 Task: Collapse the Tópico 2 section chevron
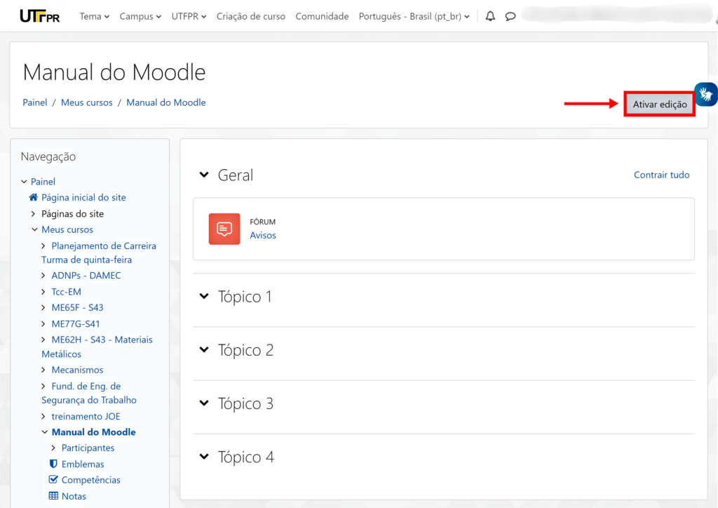[204, 349]
